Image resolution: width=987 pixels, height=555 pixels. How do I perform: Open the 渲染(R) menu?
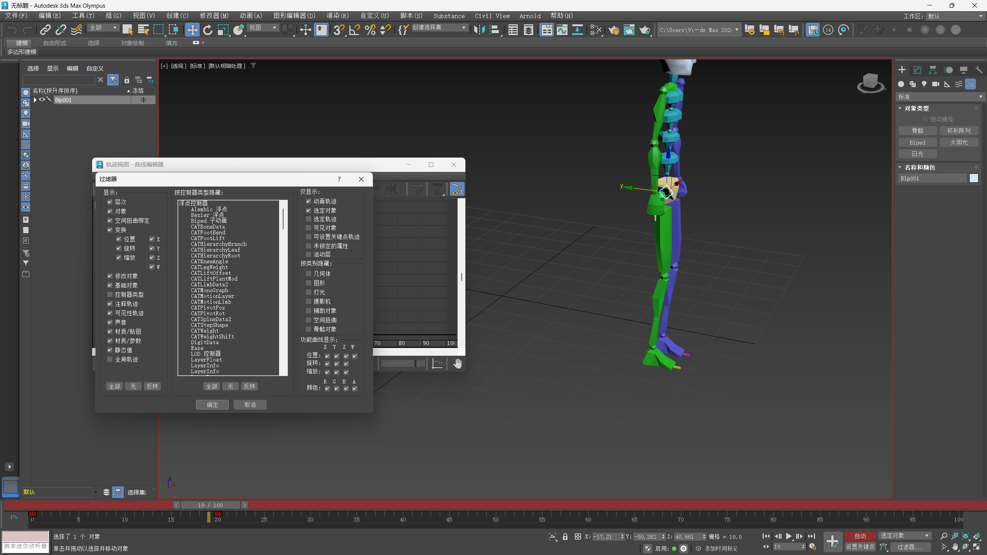337,16
